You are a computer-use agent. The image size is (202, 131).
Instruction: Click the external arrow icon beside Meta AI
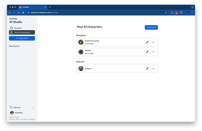[x=33, y=107]
